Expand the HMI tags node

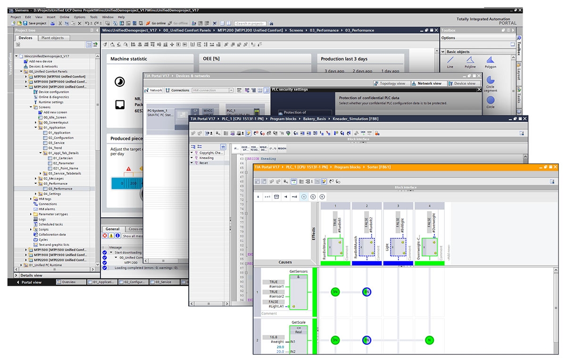[31, 199]
